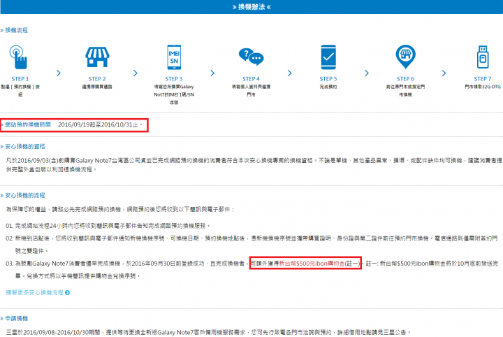Click the STEP 2 label text
503x337 pixels.
[x=97, y=78]
